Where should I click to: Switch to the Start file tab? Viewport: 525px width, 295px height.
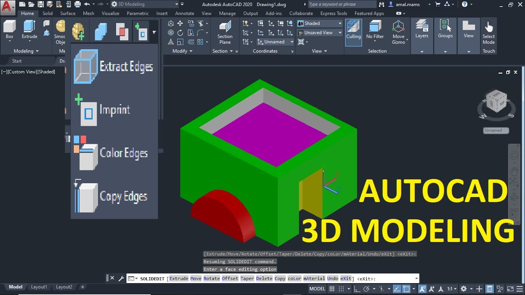(x=17, y=61)
